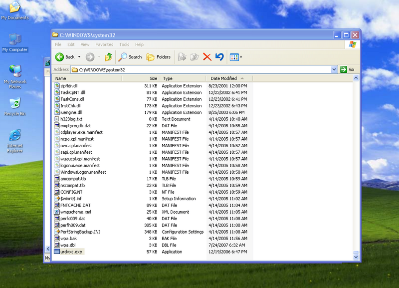
Task: Click the vertical scrollbar down arrow
Action: (356, 257)
